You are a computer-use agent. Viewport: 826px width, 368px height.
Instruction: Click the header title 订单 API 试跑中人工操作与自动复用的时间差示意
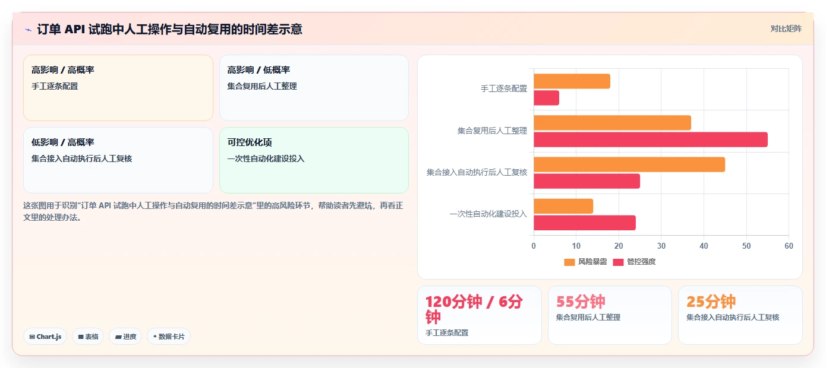coord(169,29)
